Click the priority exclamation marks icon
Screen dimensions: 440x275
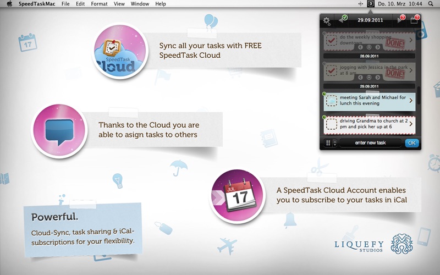point(328,143)
